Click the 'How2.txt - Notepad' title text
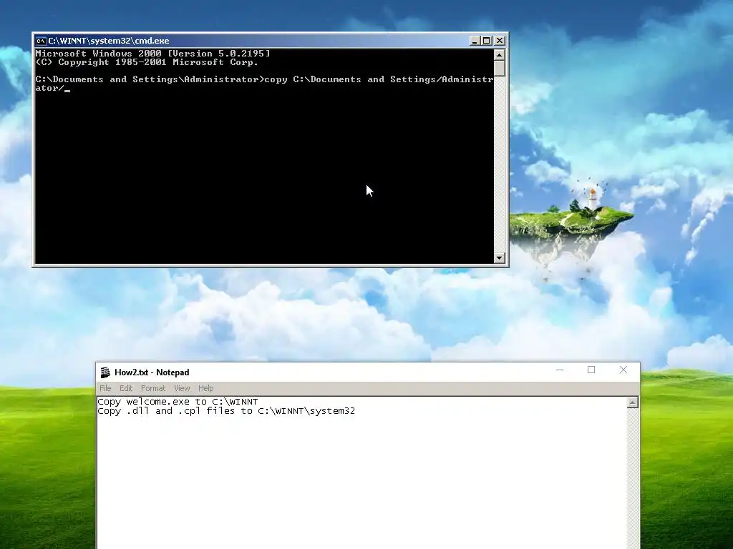Viewport: 733px width, 549px height. point(152,372)
